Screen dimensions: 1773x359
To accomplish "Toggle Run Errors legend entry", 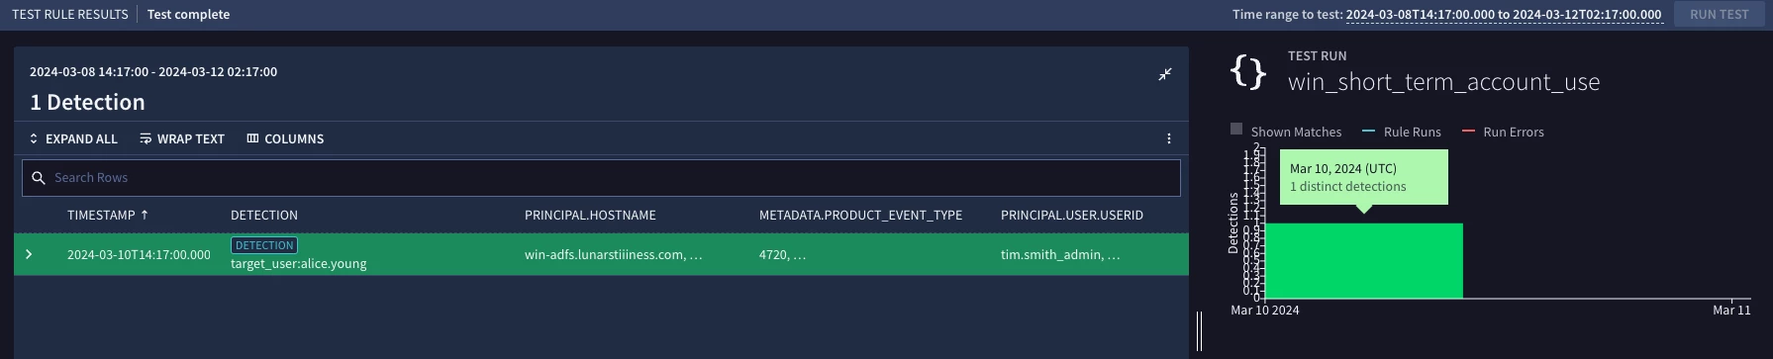I will point(1503,132).
